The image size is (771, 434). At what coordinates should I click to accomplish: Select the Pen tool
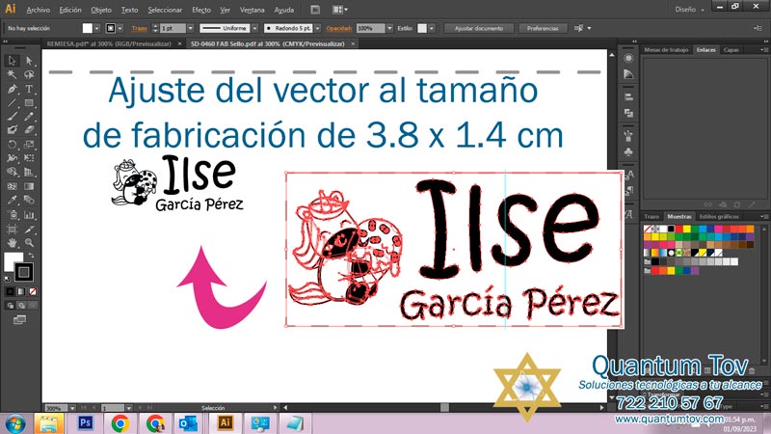pyautogui.click(x=13, y=89)
